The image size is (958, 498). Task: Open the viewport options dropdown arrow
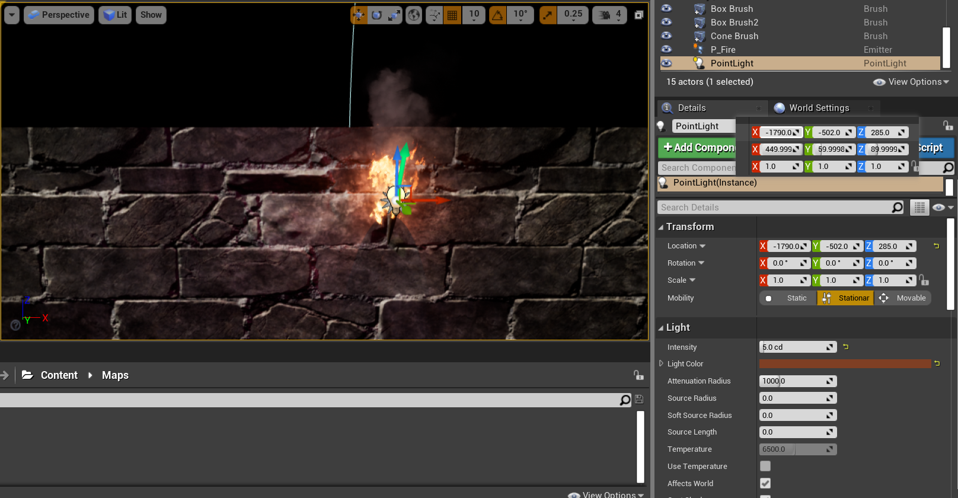click(12, 15)
